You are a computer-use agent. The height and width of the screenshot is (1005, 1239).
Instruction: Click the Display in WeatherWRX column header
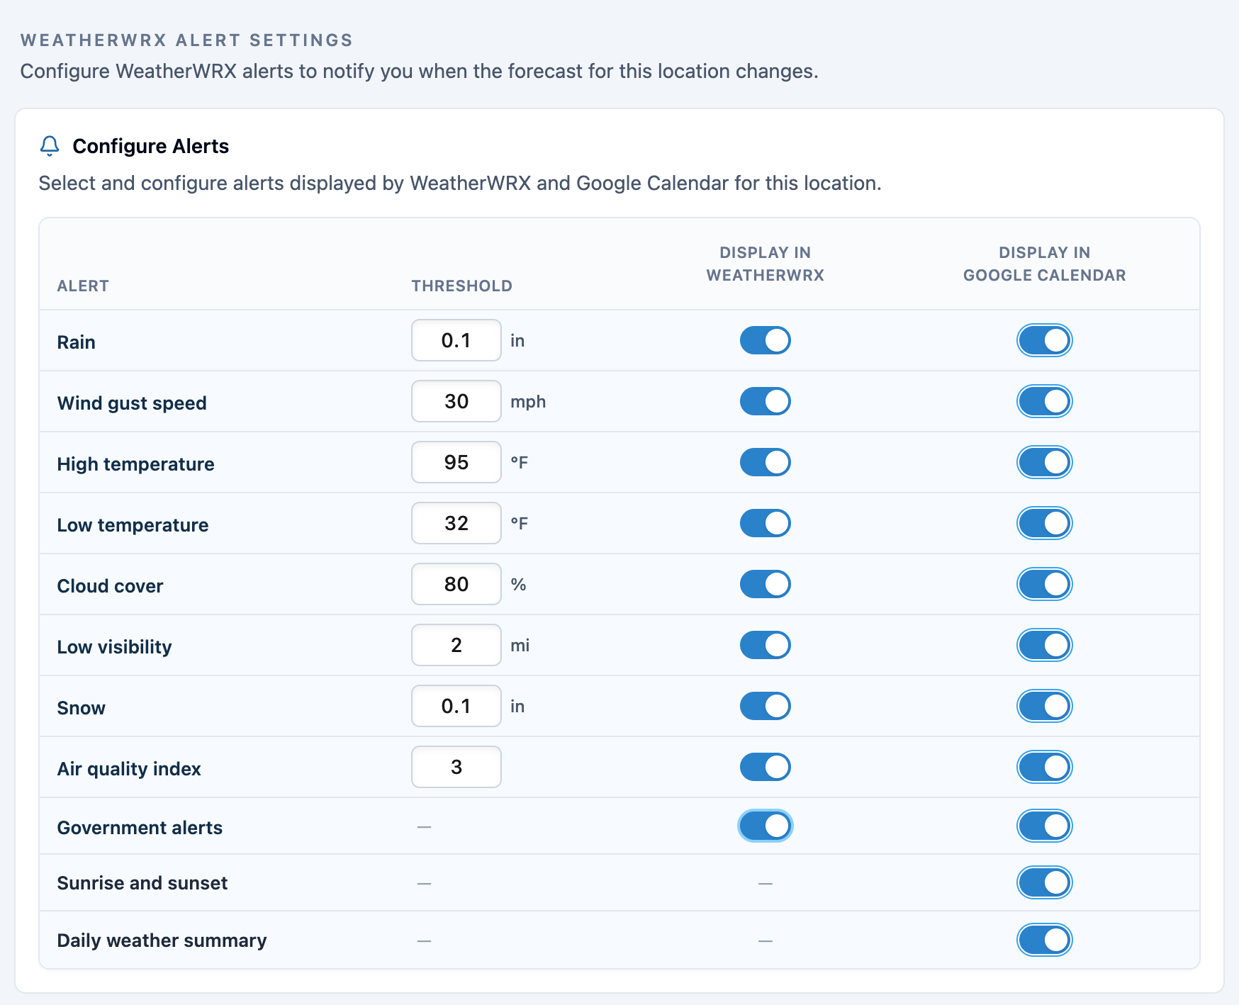[x=765, y=264]
